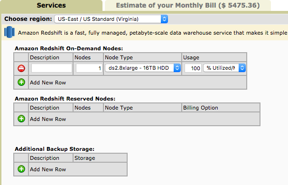This screenshot has height=185, width=288.
Task: Focus the Usage value field showing 100
Action: 193,68
